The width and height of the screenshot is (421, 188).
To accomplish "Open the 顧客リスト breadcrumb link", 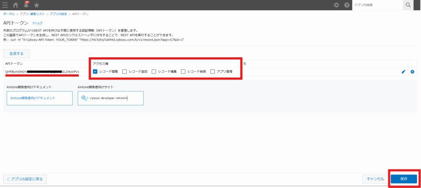I will click(x=37, y=14).
